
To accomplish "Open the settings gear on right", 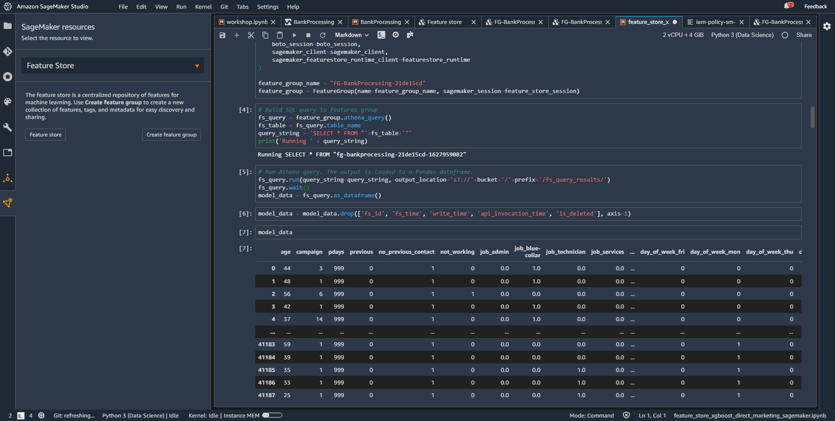I will point(827,26).
